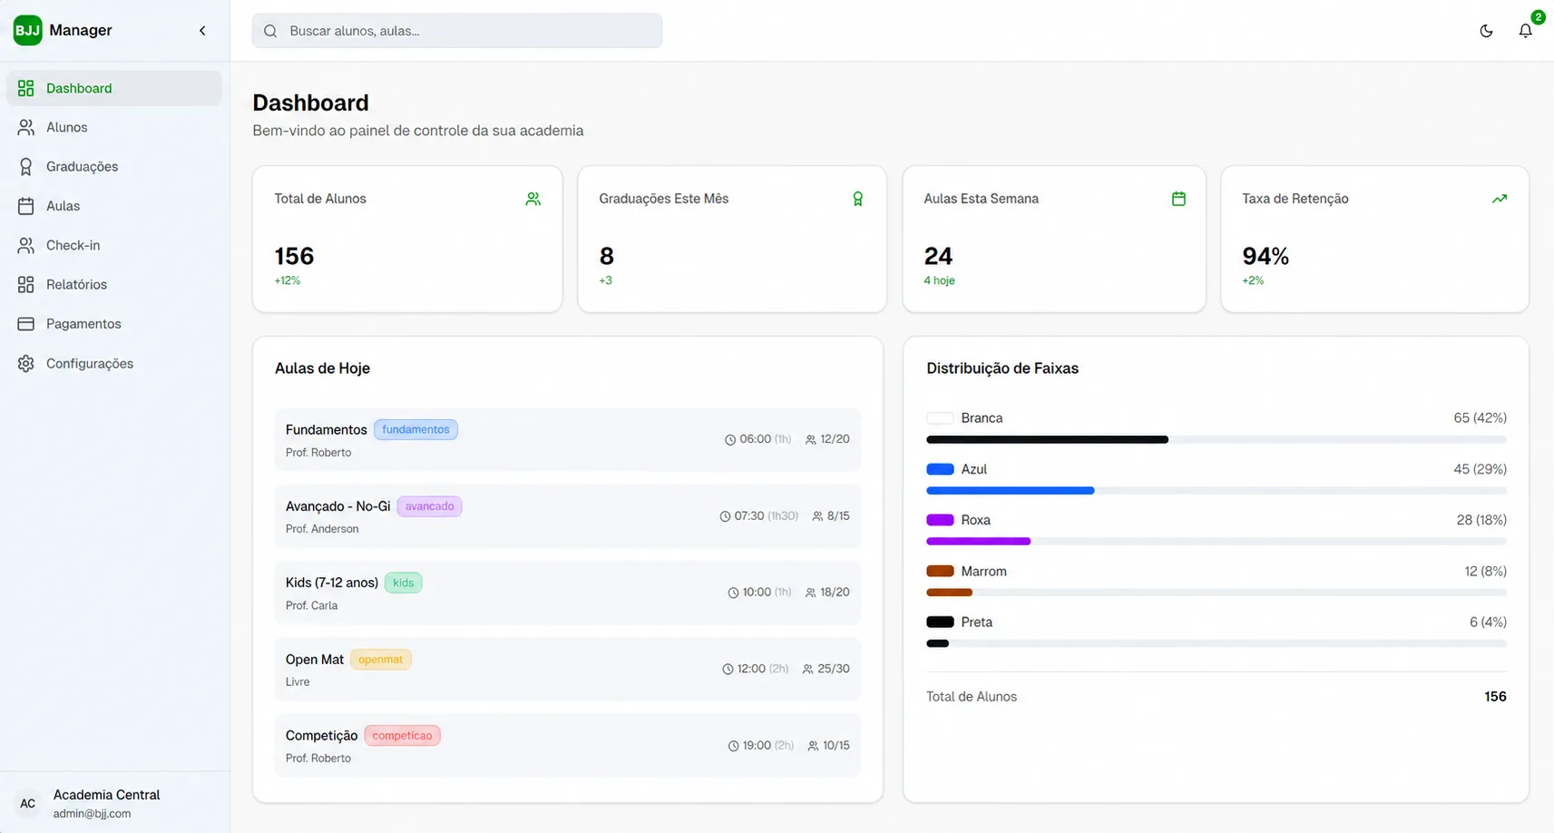The width and height of the screenshot is (1554, 833).
Task: Click the clock icon beside 19:00
Action: (x=733, y=746)
